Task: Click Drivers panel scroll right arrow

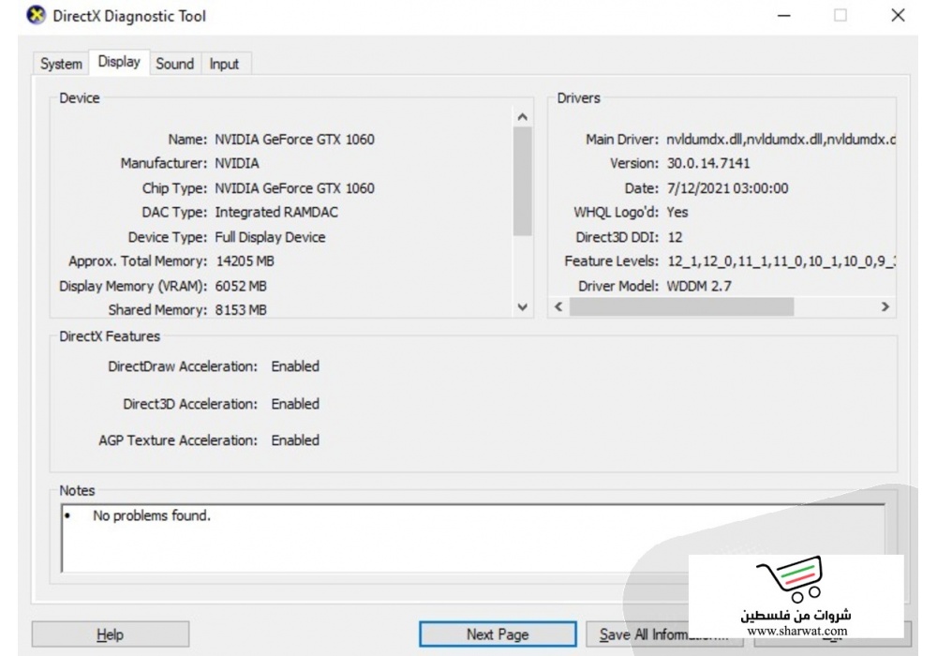Action: (885, 307)
